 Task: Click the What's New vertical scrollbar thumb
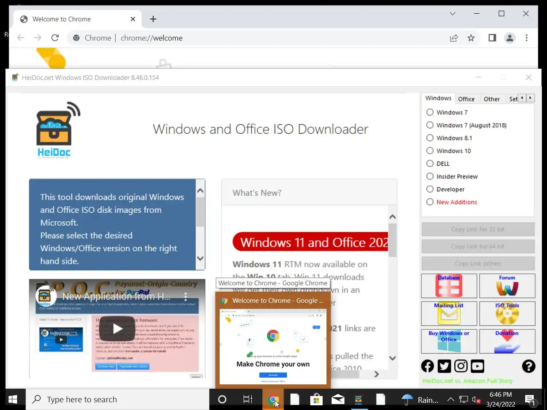click(x=393, y=240)
